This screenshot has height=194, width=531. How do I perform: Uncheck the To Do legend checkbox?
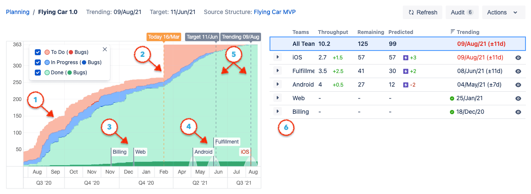click(38, 52)
